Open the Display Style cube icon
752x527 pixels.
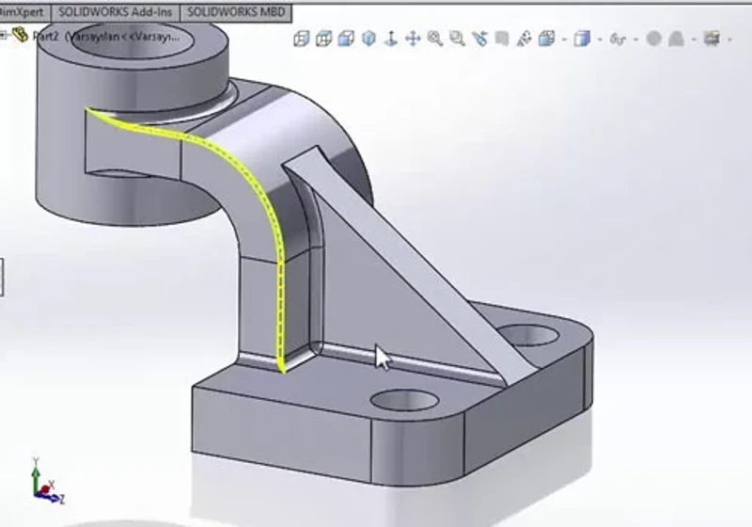582,39
